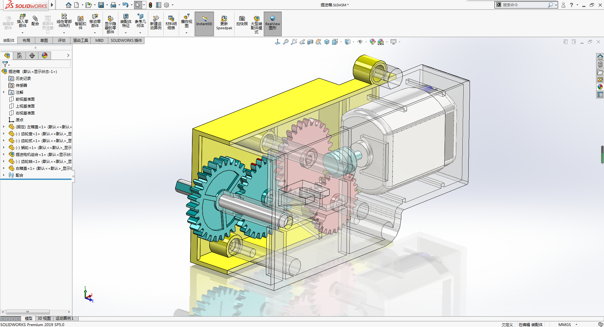604x327 pixels.
Task: Toggle the Select arrow tool
Action: tap(138, 5)
